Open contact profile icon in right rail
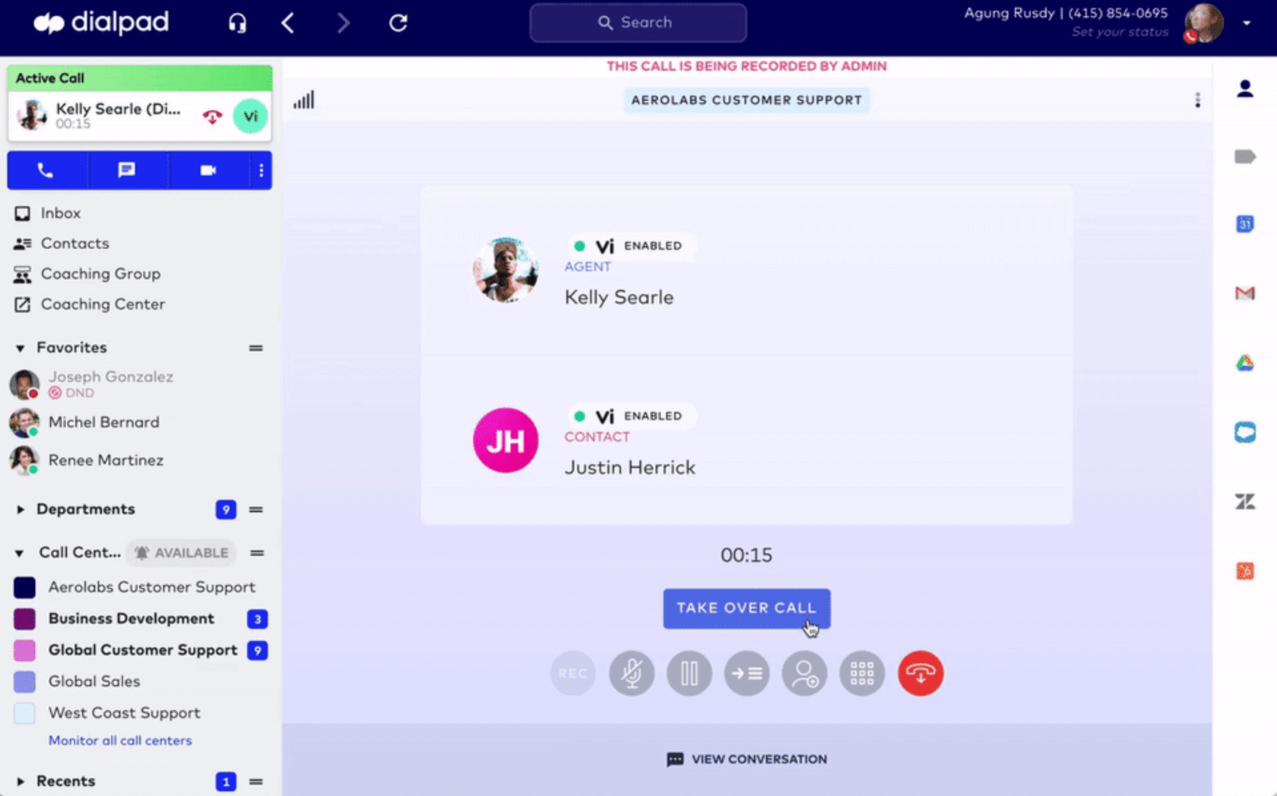 pos(1245,89)
